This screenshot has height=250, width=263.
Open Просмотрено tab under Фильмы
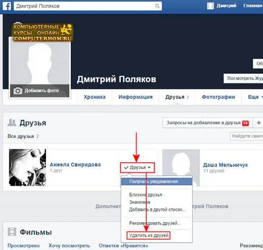point(24,246)
